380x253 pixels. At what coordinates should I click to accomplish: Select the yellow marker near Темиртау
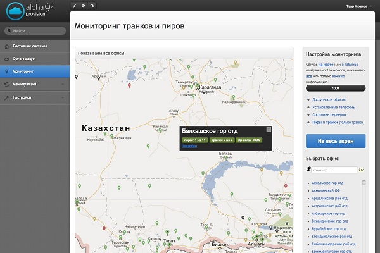(184, 88)
